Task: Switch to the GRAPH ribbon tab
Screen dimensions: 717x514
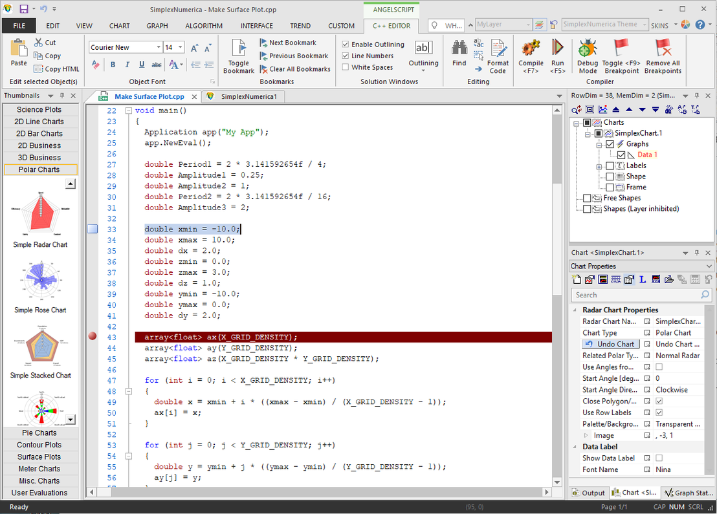Action: click(x=157, y=26)
